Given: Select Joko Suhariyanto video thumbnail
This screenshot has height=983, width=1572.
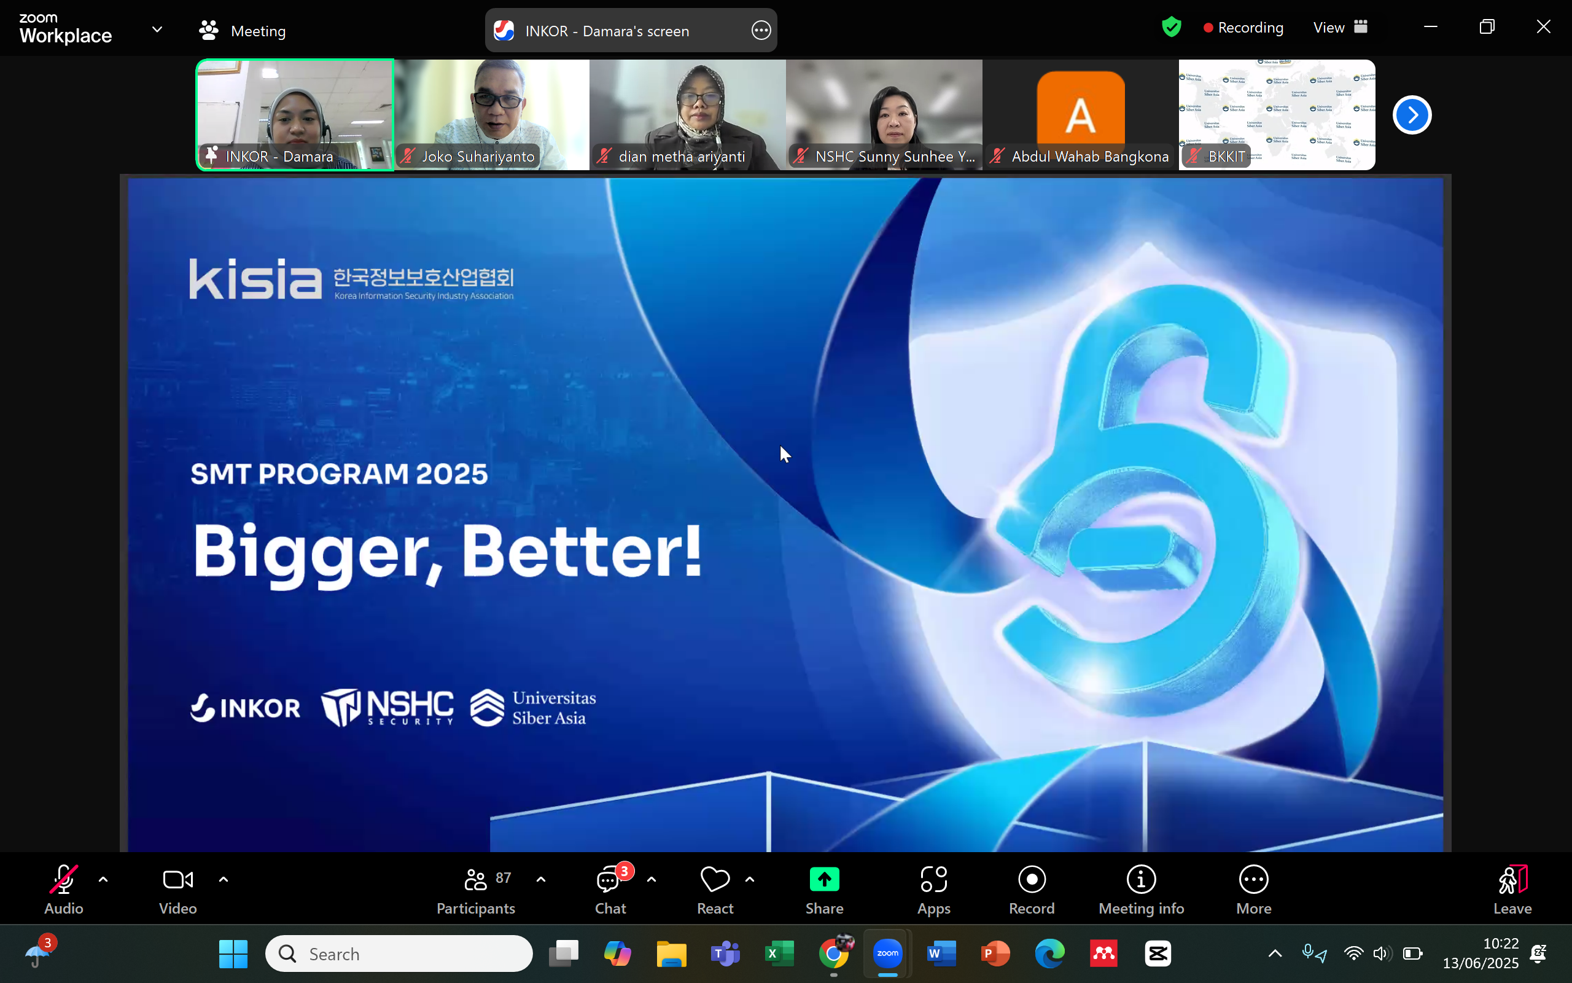Looking at the screenshot, I should click(x=492, y=115).
